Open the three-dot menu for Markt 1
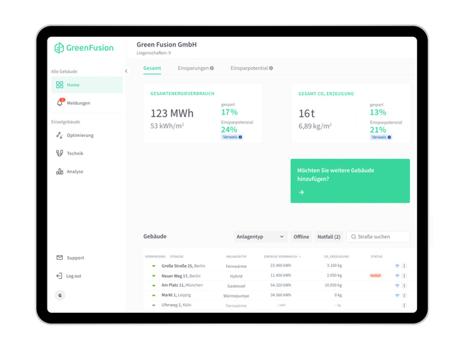 point(404,295)
